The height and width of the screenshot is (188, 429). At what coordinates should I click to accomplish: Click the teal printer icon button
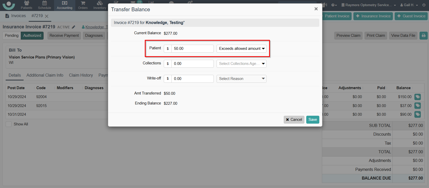(423, 36)
